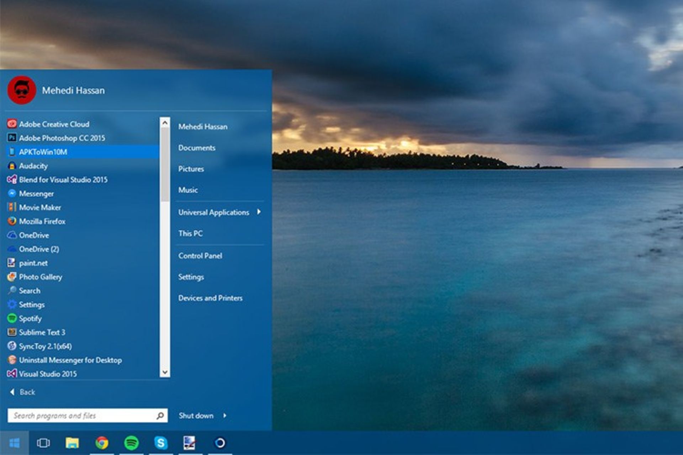Go Back to the main start menu
Screen dimensions: 683x455
pyautogui.click(x=23, y=392)
